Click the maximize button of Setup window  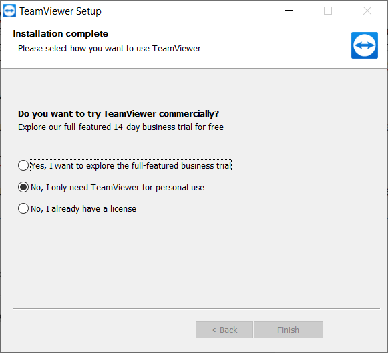(328, 11)
